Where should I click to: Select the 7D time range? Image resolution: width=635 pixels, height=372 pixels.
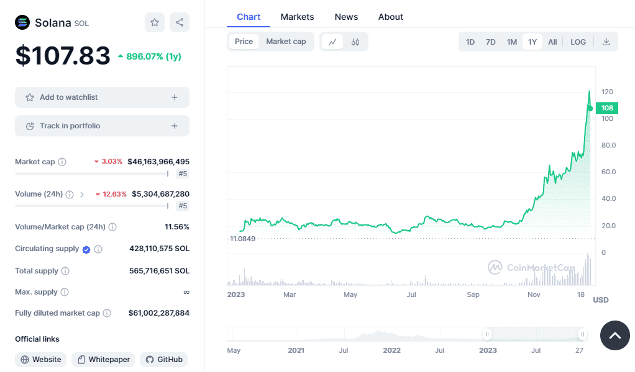click(x=491, y=42)
